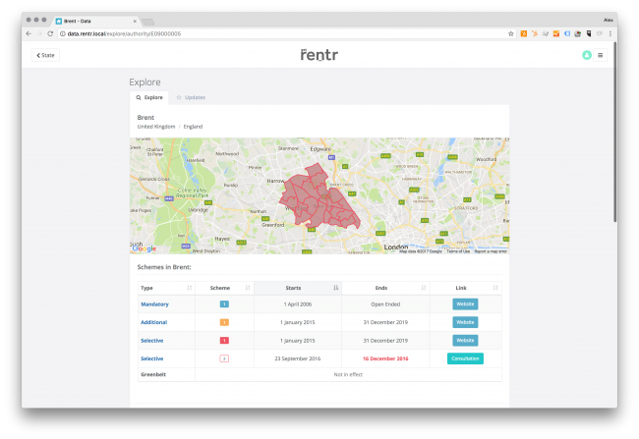639x439 pixels.
Task: Sort table by Scheme column
Action: [224, 288]
